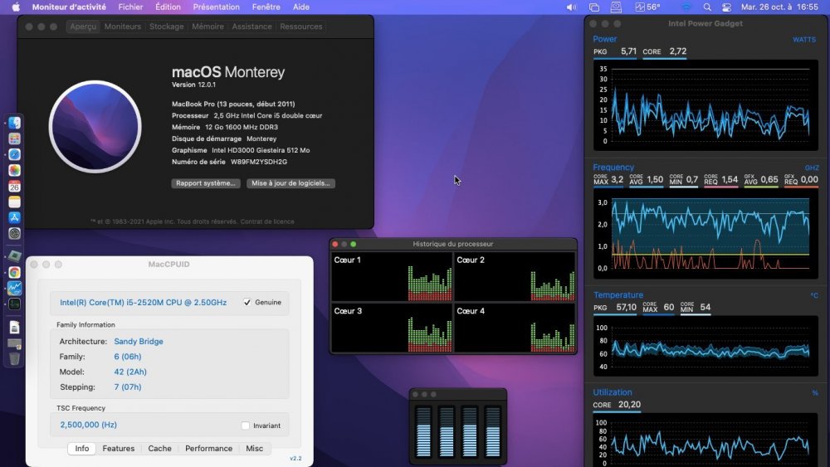Click the stacked windows menu bar icon
The height and width of the screenshot is (467, 830).
point(594,7)
